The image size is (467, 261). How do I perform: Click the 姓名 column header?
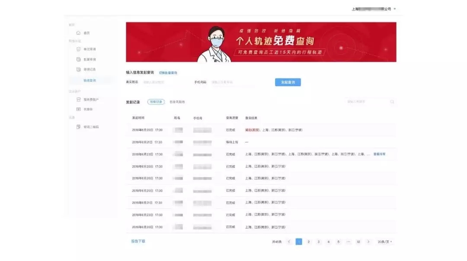coord(177,118)
